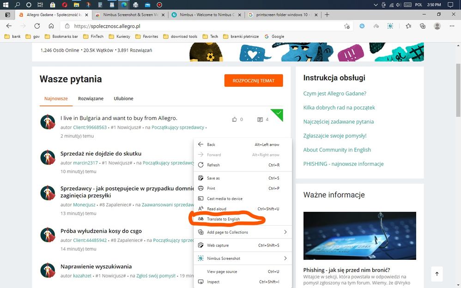The image size is (461, 288).
Task: Switch to the Ulubione tab
Action: (x=123, y=98)
